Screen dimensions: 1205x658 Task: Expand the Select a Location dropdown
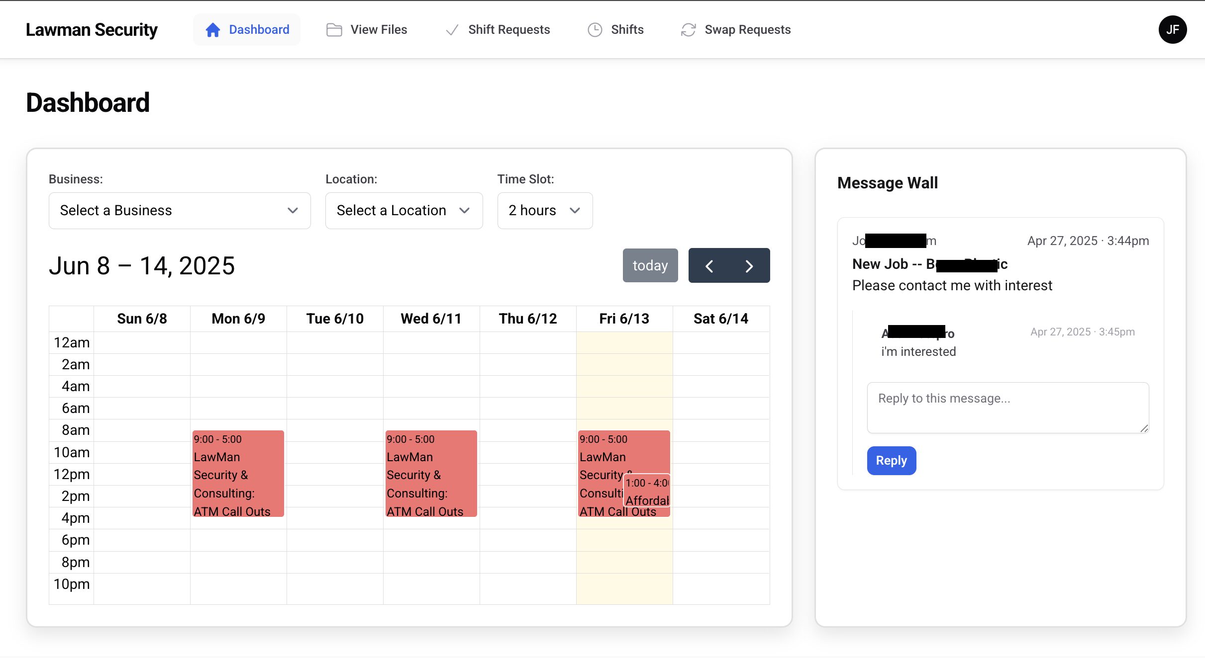403,211
